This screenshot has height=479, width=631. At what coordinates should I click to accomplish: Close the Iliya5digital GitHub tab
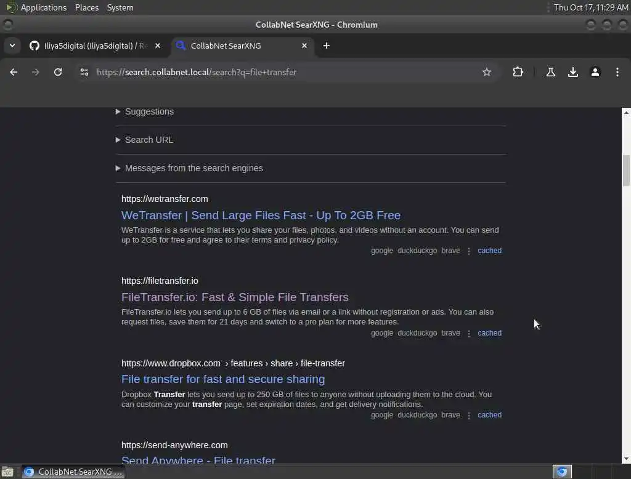pyautogui.click(x=158, y=46)
